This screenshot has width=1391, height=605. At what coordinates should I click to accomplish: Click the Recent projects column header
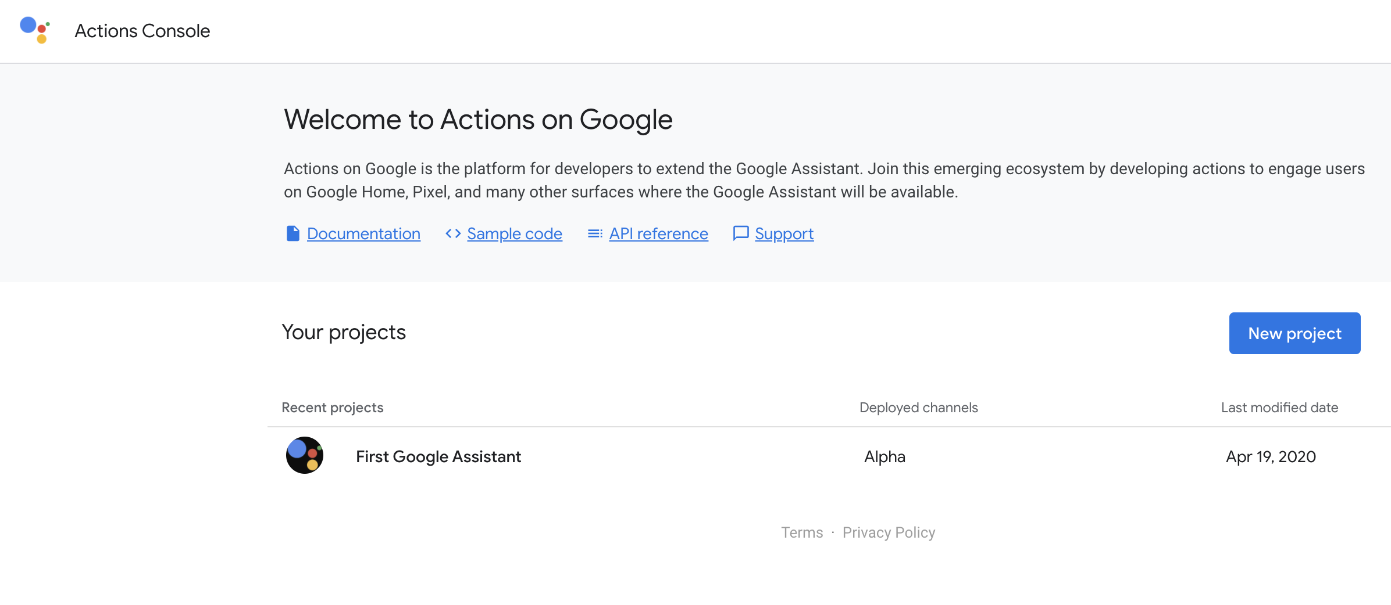pos(333,408)
